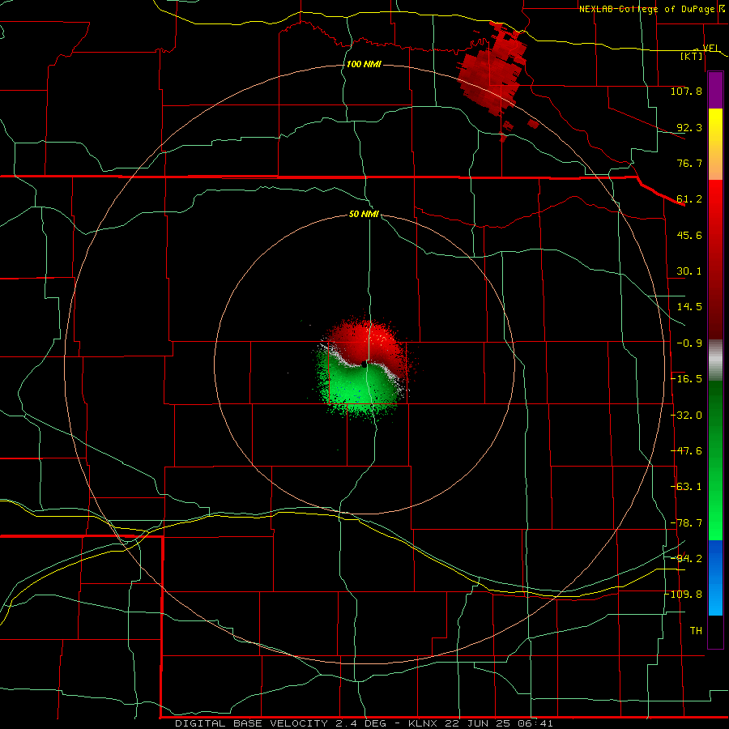This screenshot has height=729, width=729.
Task: Click the 45.6 scale value
Action: tap(689, 235)
